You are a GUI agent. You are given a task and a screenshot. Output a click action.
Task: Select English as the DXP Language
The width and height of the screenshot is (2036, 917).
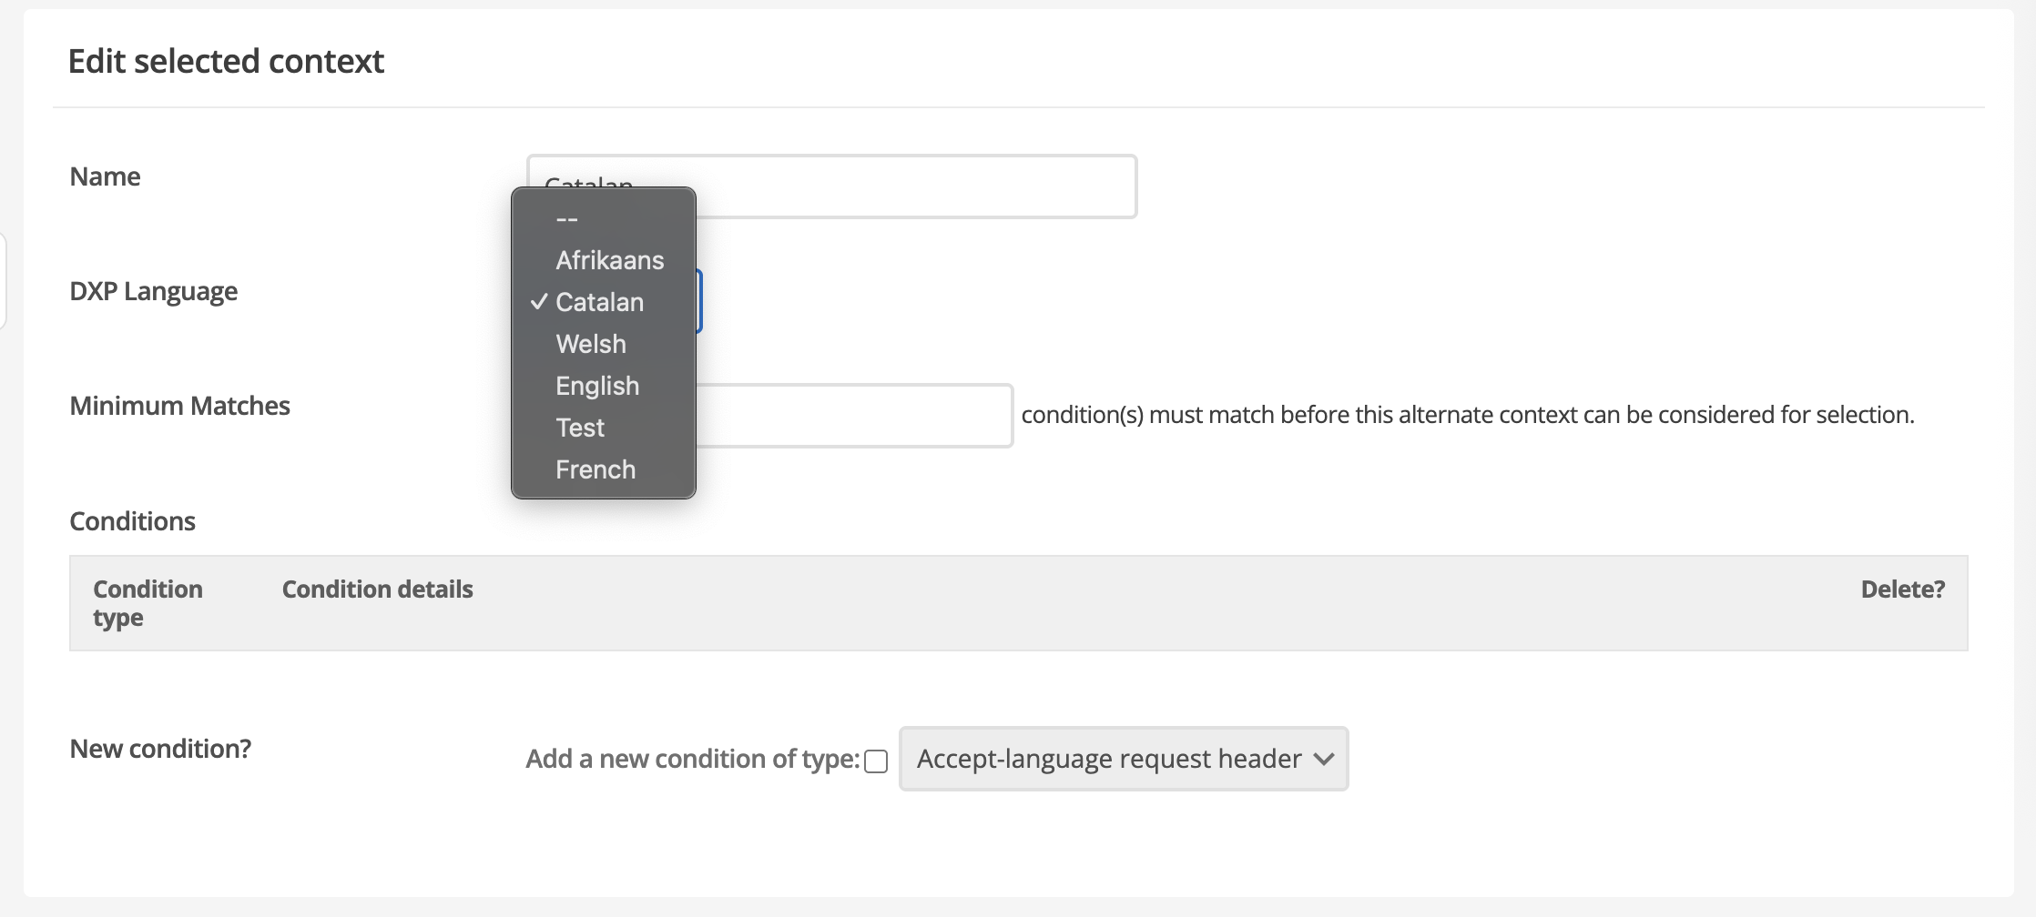[597, 386]
